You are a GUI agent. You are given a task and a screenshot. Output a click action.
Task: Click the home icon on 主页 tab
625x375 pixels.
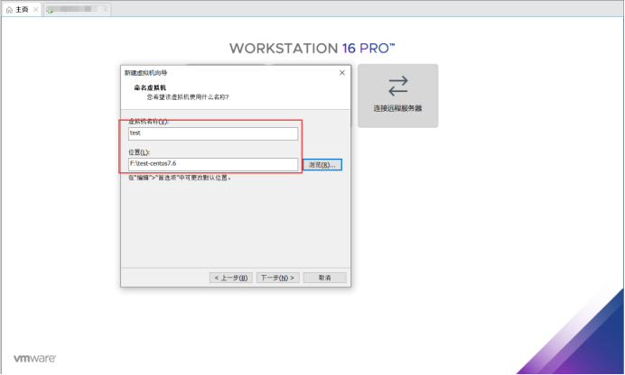tap(9, 10)
